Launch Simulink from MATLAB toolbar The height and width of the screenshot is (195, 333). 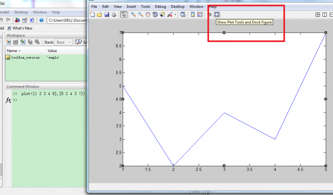17,20
